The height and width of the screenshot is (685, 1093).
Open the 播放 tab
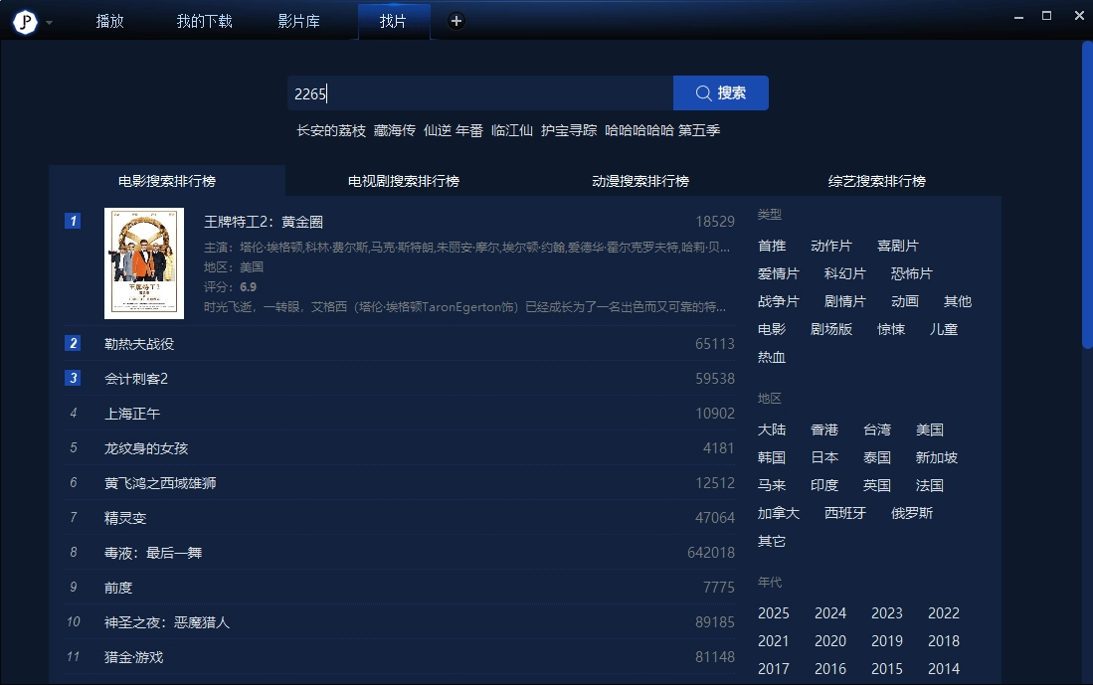click(x=110, y=21)
